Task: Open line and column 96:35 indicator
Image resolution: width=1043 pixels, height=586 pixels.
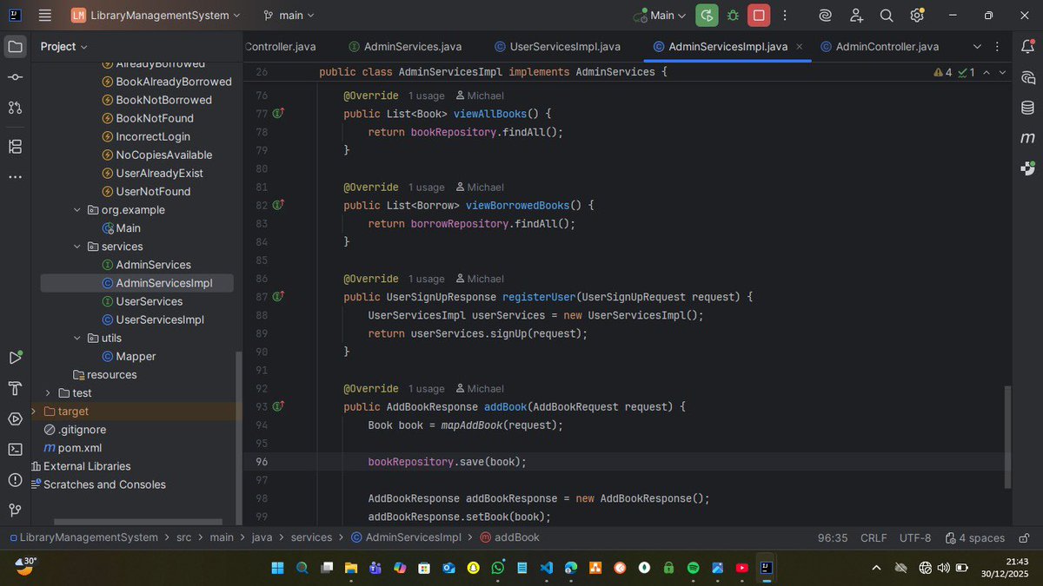Action: click(x=833, y=537)
